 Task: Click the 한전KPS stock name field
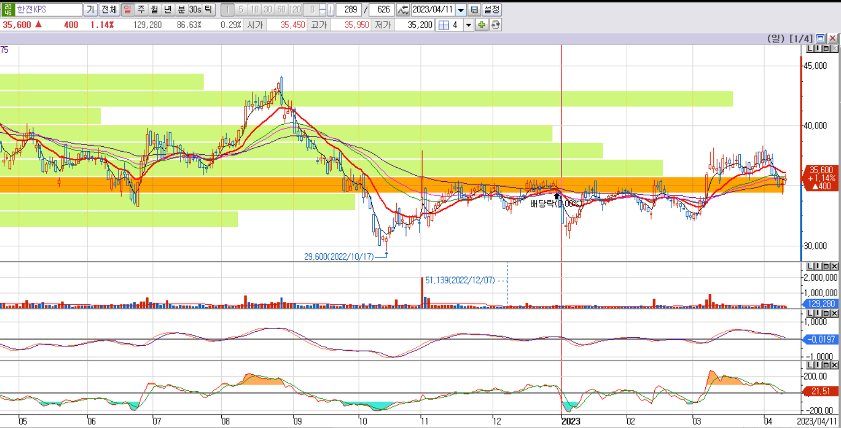48,10
